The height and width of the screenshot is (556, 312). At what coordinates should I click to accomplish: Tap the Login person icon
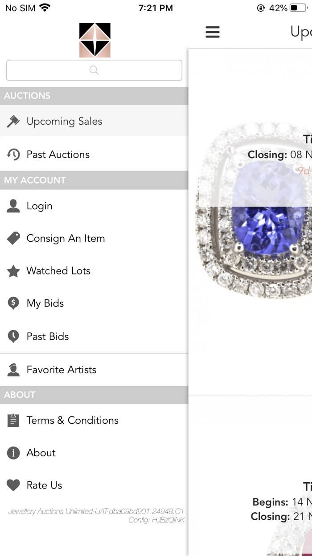tap(13, 206)
